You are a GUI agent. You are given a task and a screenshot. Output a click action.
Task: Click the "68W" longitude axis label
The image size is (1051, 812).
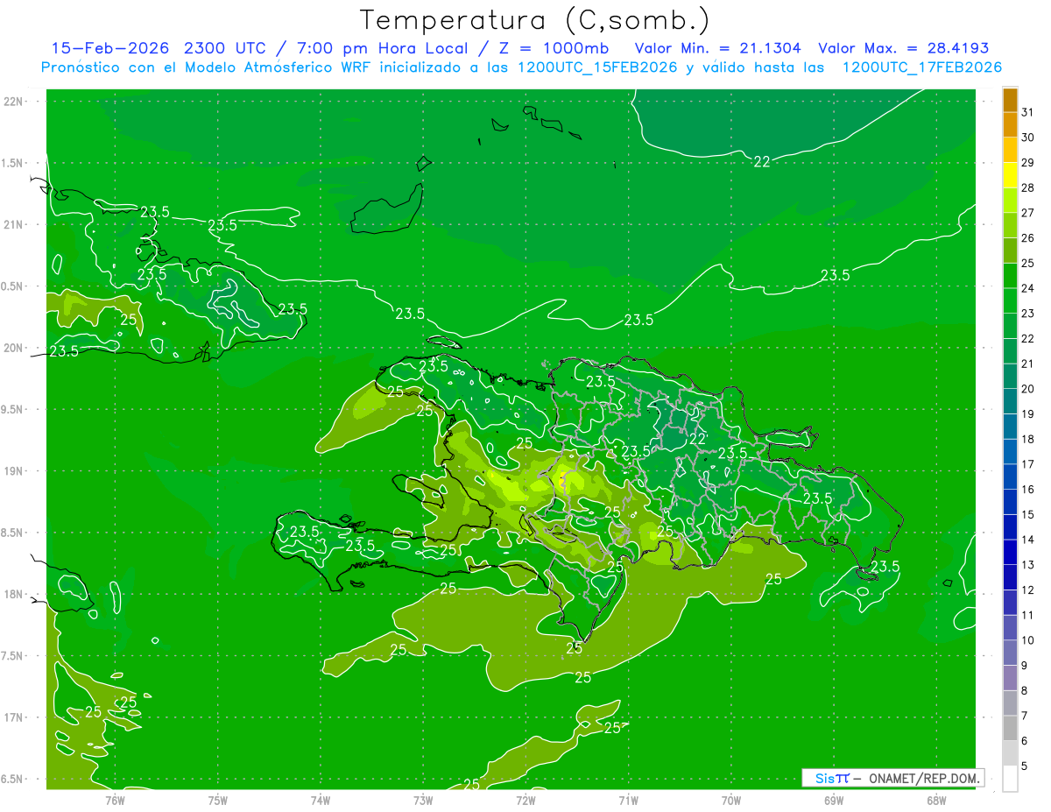click(x=935, y=800)
